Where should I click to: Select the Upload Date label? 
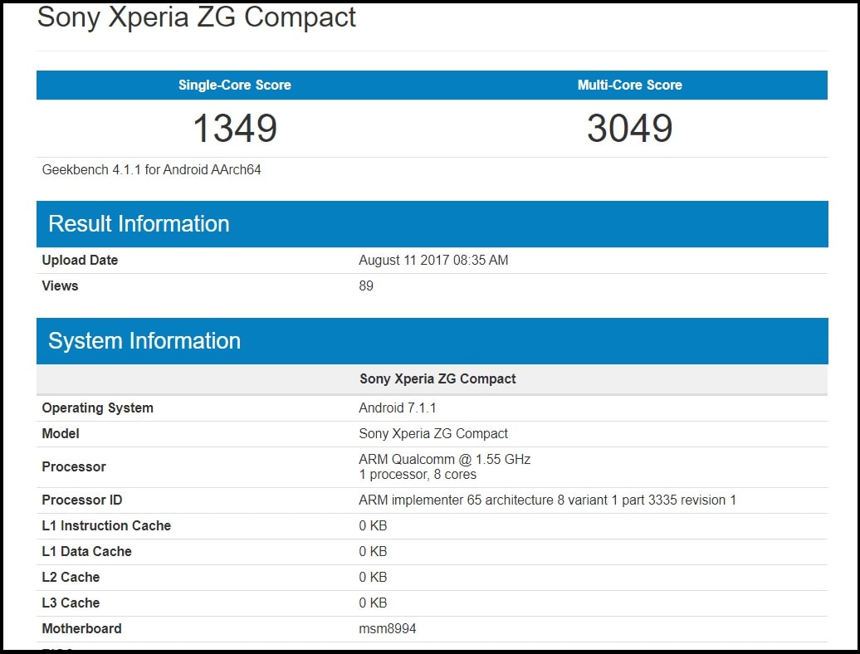tap(80, 260)
